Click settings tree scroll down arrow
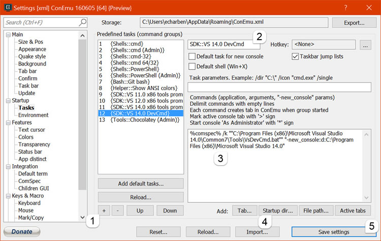 (83, 217)
